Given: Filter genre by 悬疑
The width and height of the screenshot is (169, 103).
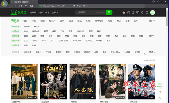Looking at the screenshot, I should click(124, 36).
